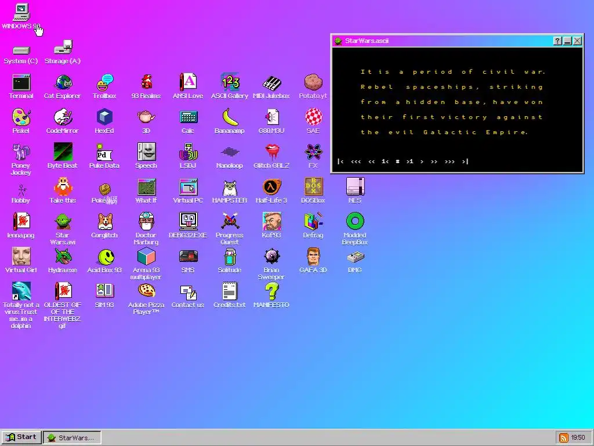The image size is (594, 446).
Task: Open the NES emulator icon
Action: 355,191
